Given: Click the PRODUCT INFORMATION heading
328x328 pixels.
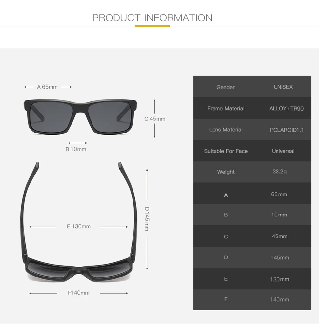Looking at the screenshot, I should (x=152, y=18).
